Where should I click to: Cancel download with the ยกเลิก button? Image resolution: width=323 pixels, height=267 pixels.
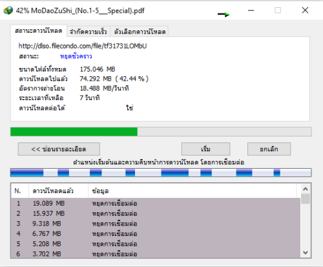269,149
